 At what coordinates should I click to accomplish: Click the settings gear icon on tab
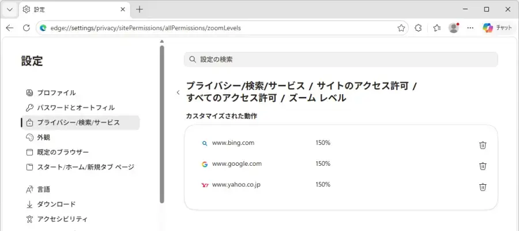click(x=26, y=10)
